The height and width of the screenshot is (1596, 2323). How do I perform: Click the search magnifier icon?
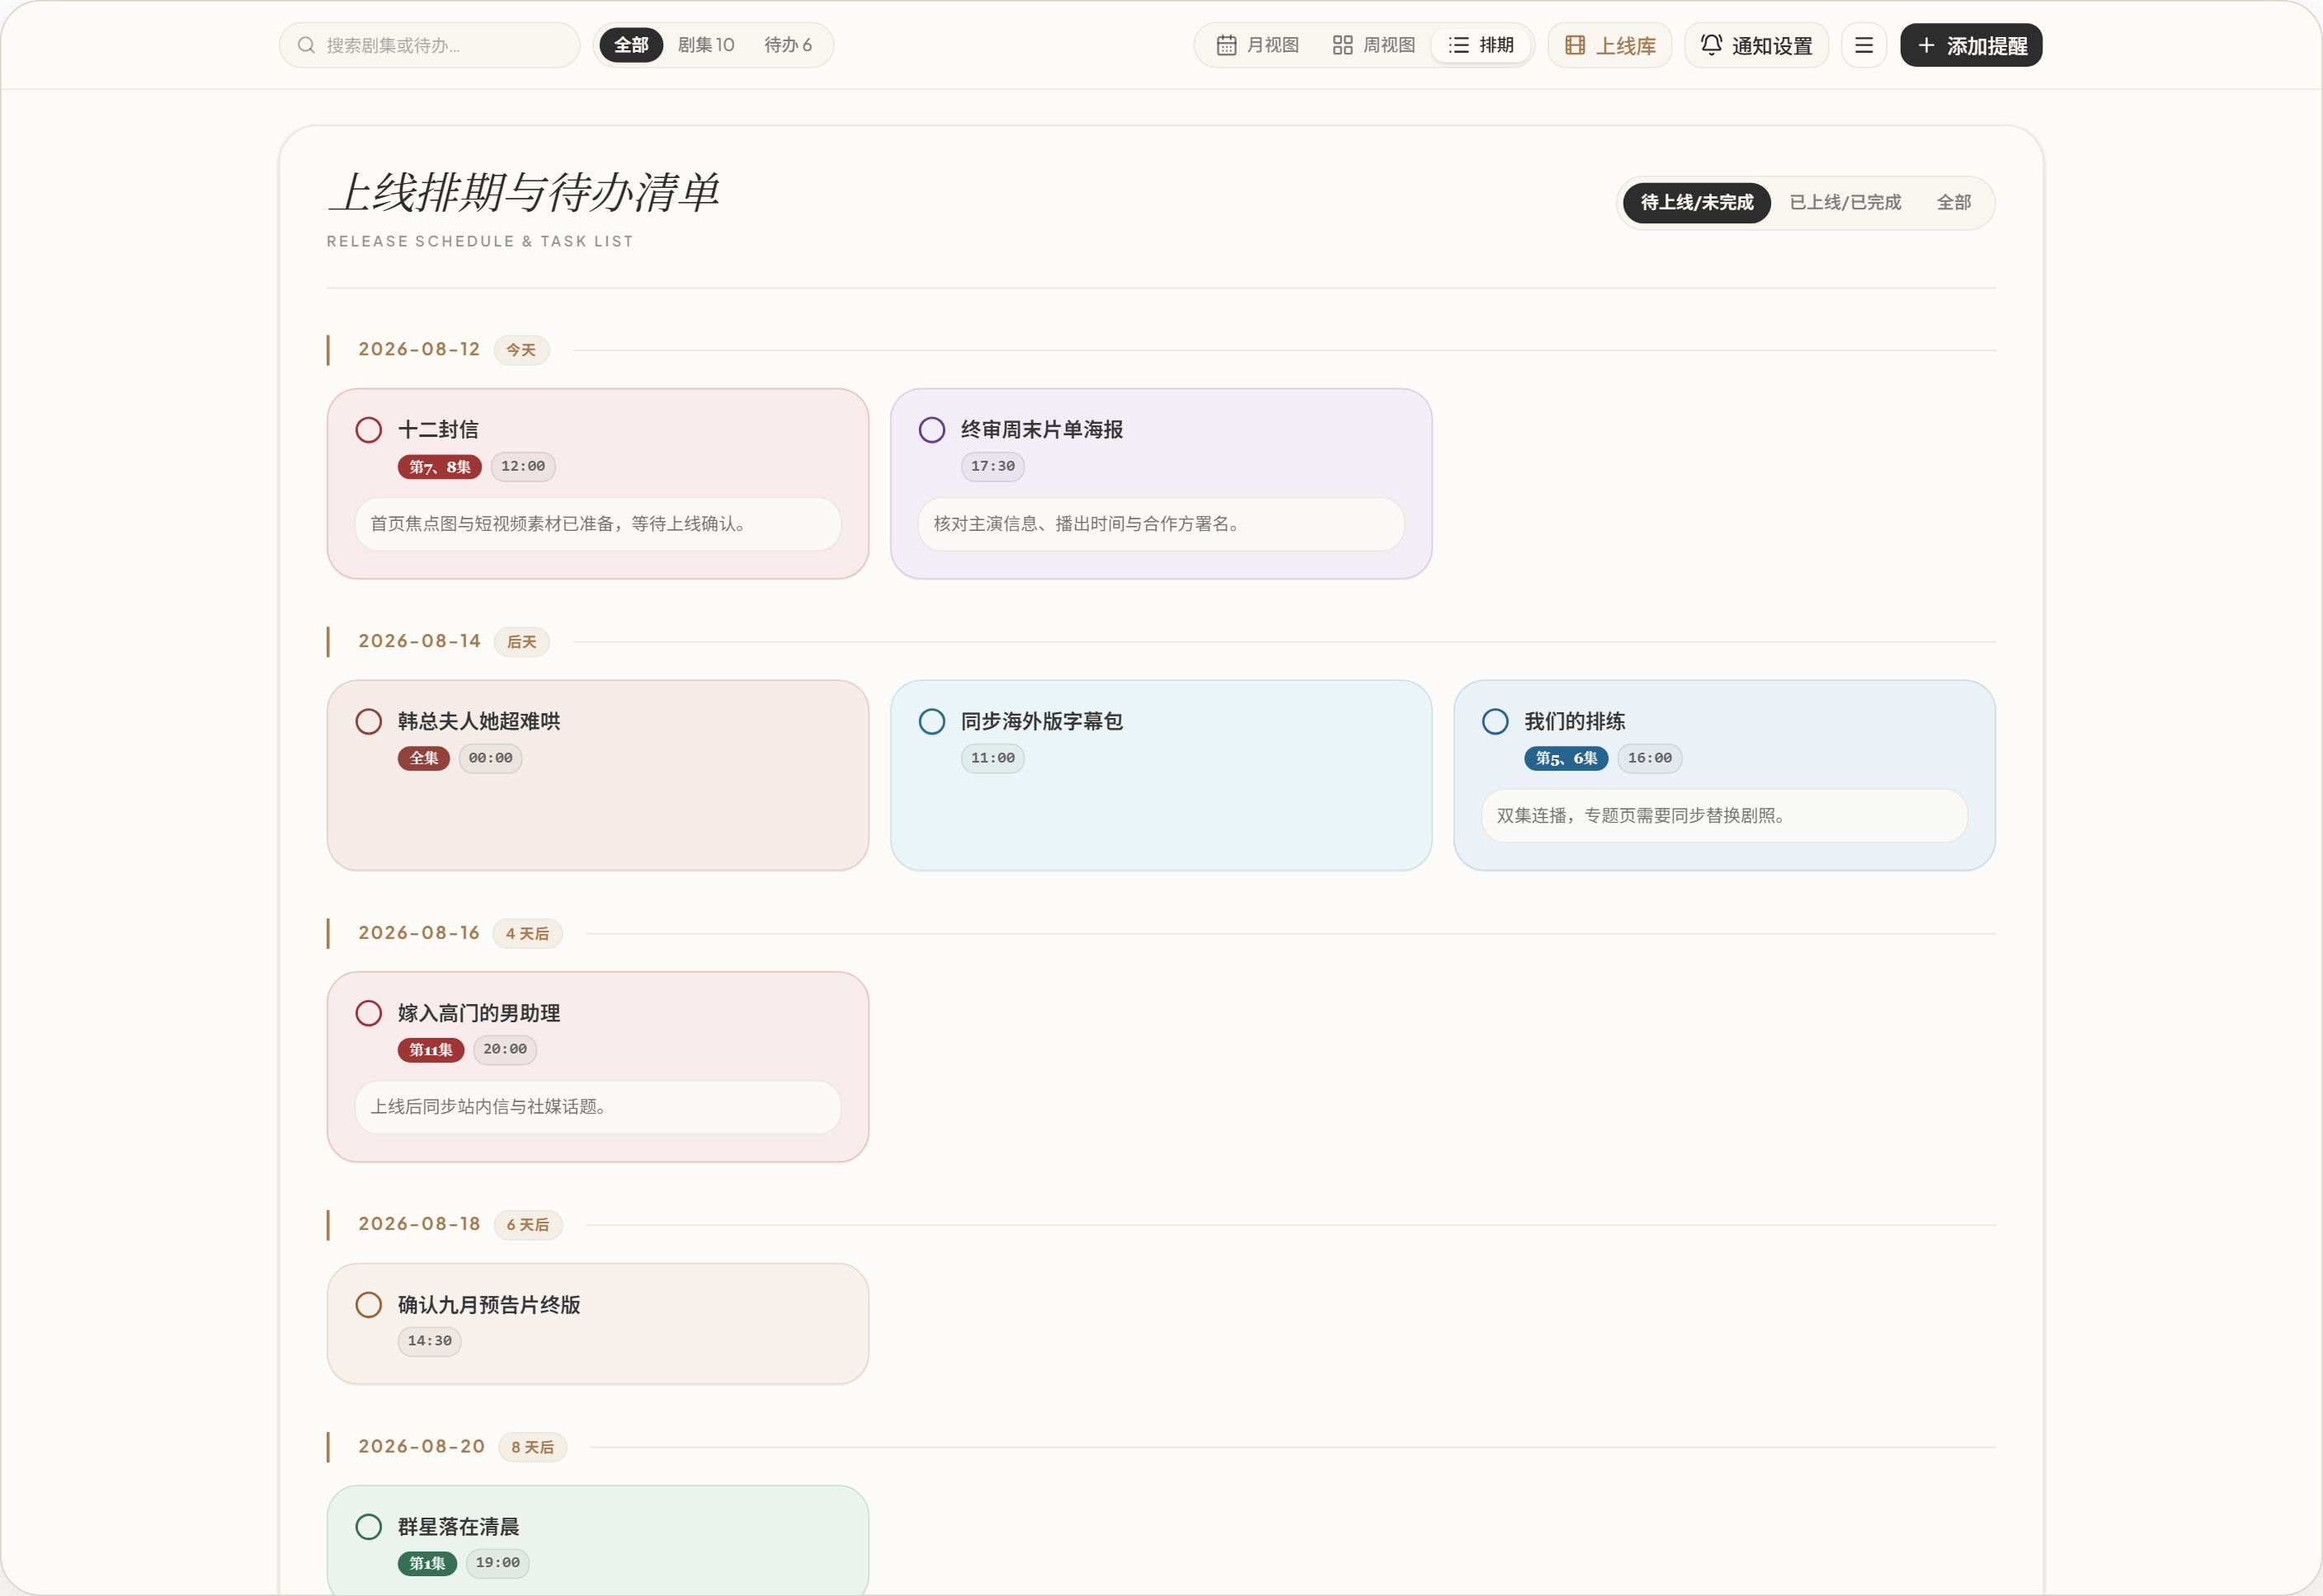[306, 45]
